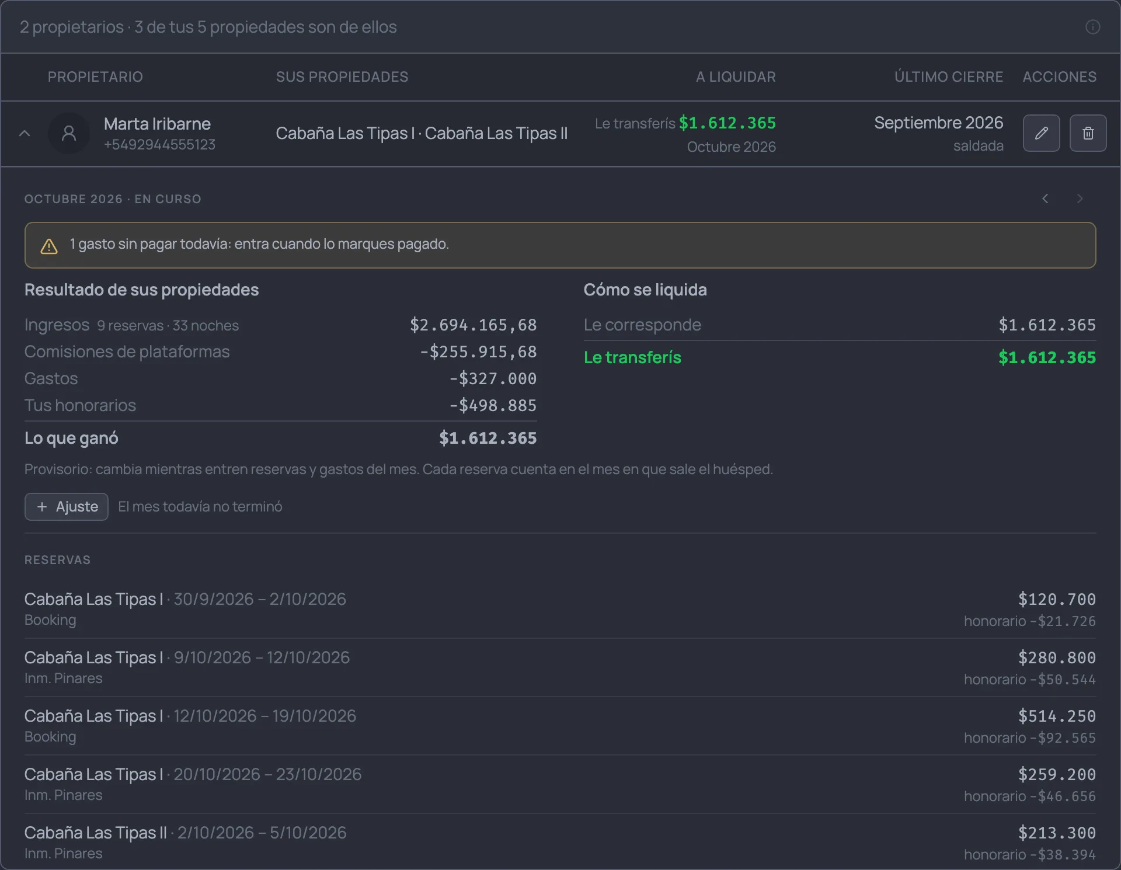Open the info icon in the header

click(x=1092, y=27)
